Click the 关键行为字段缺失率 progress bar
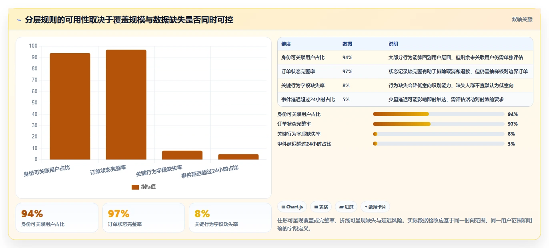Screen dimensions: 549x248 439,134
